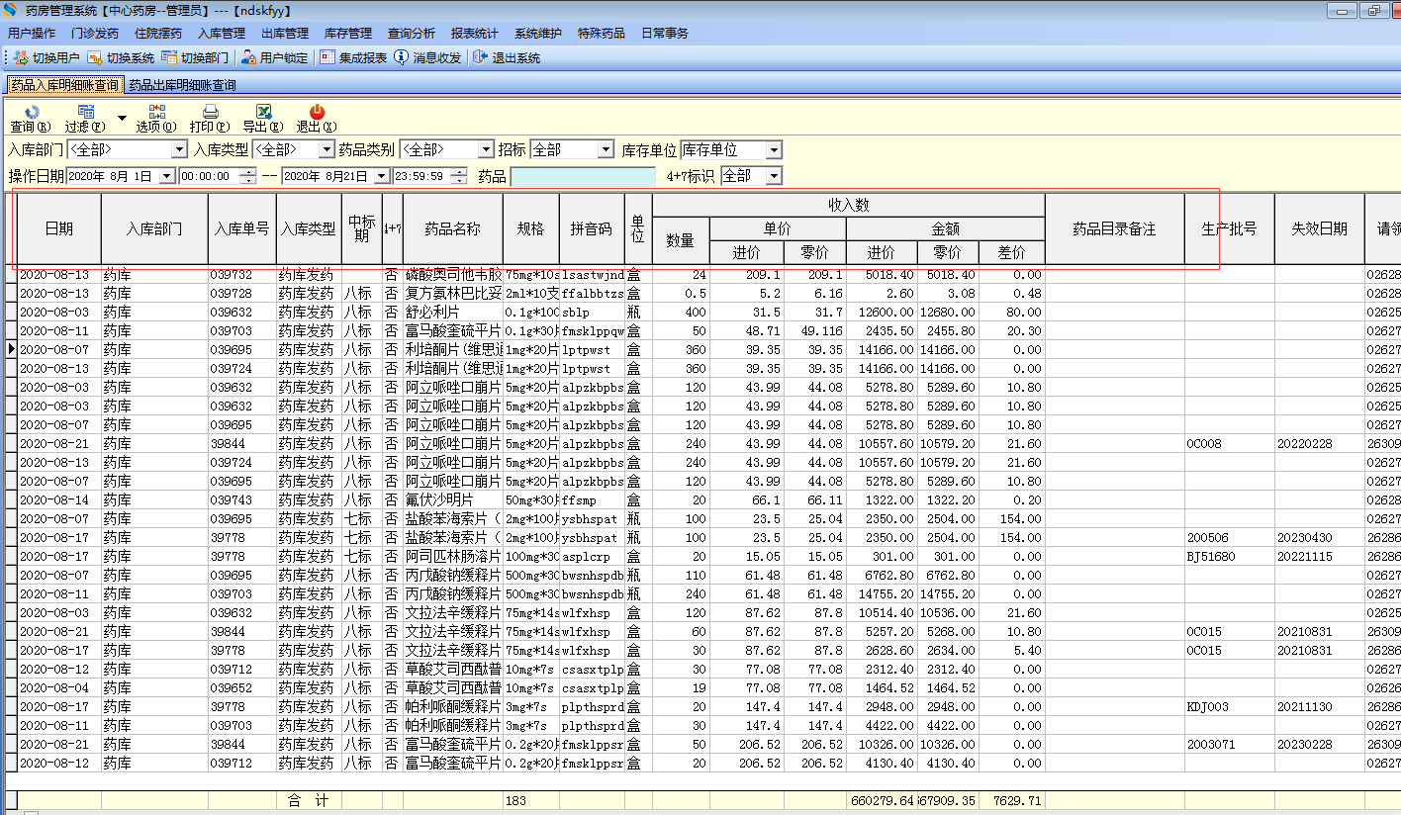Open the 日常事务 menu
This screenshot has width=1401, height=815.
pos(665,33)
